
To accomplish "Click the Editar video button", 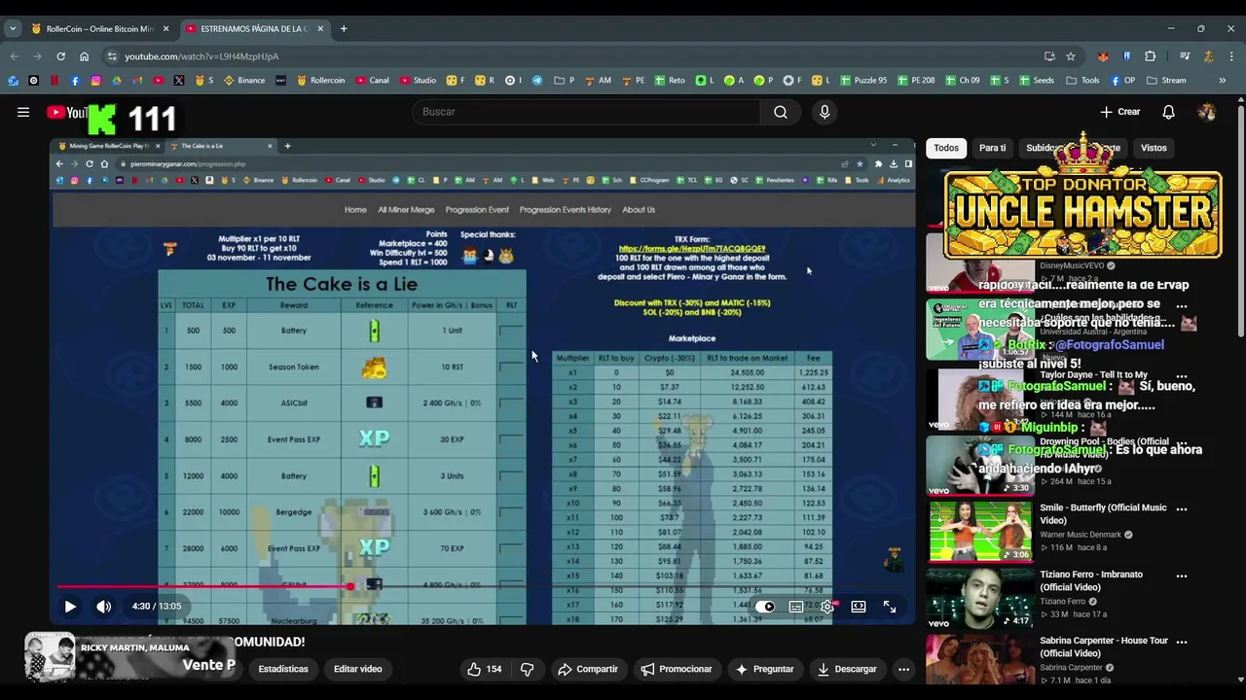I will (357, 669).
